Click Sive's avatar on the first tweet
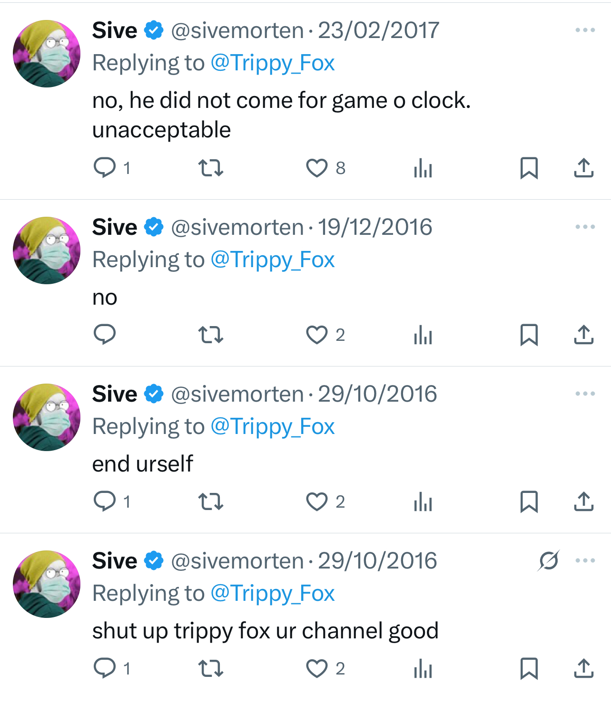 click(x=47, y=54)
